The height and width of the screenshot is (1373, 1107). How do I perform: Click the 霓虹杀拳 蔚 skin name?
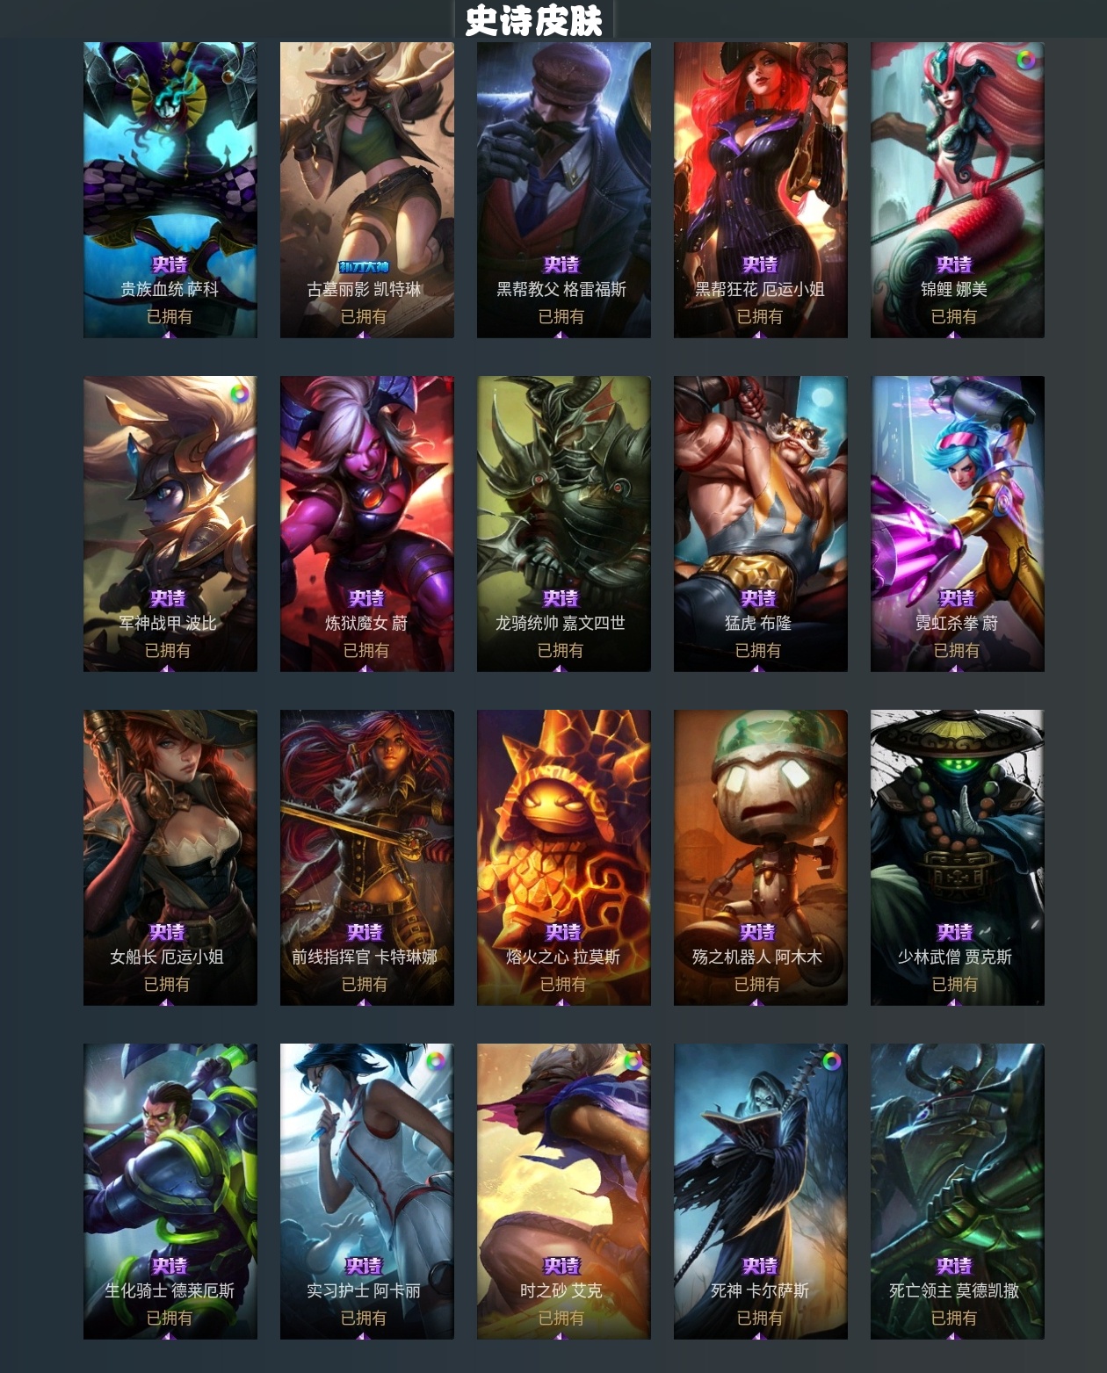coord(957,623)
